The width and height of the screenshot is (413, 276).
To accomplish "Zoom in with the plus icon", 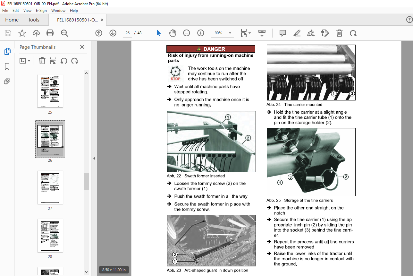I will (x=201, y=33).
